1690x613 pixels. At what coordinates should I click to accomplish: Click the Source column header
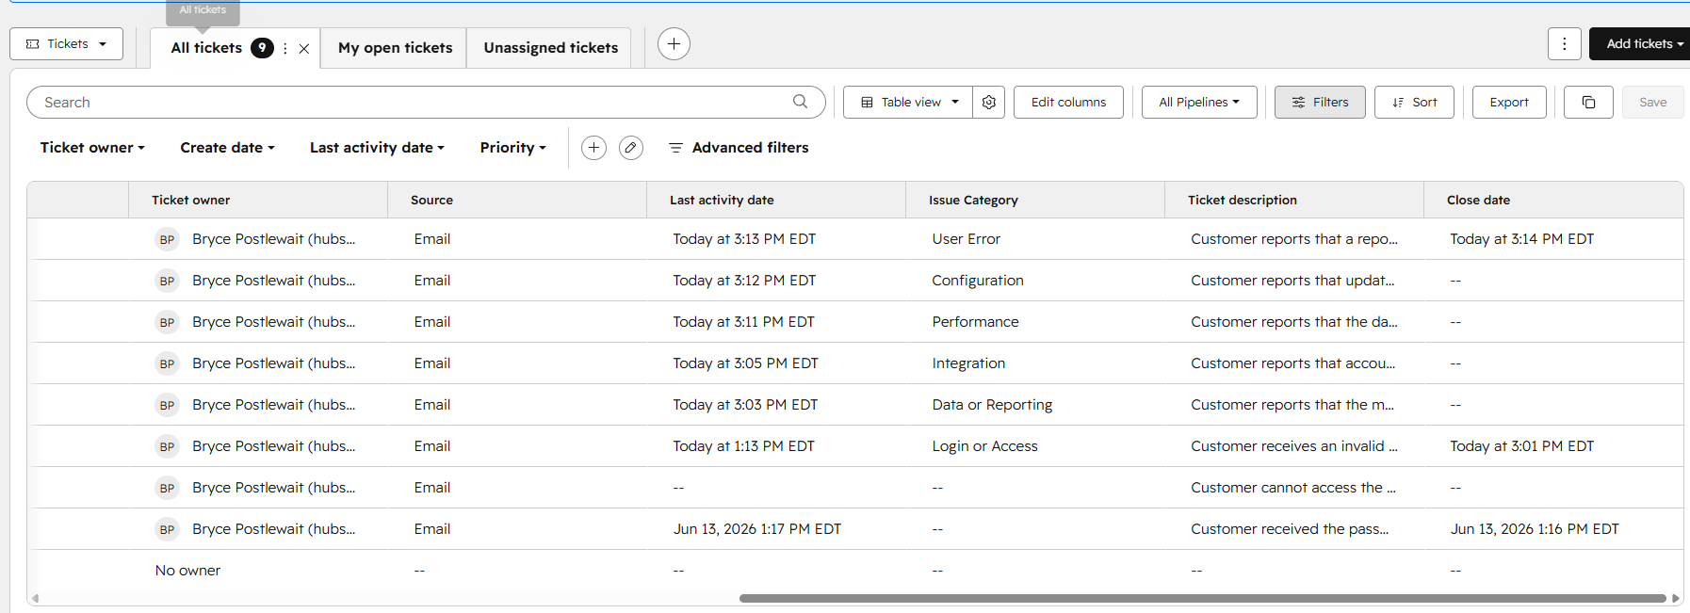[x=517, y=200]
